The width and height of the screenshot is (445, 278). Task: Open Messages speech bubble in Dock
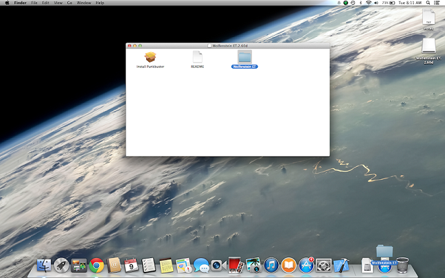coord(201,266)
